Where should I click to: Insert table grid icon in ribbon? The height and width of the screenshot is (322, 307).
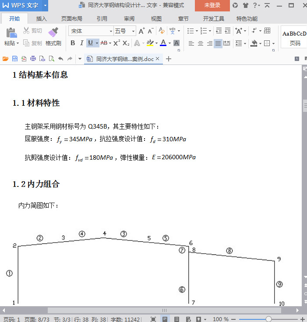267,31
